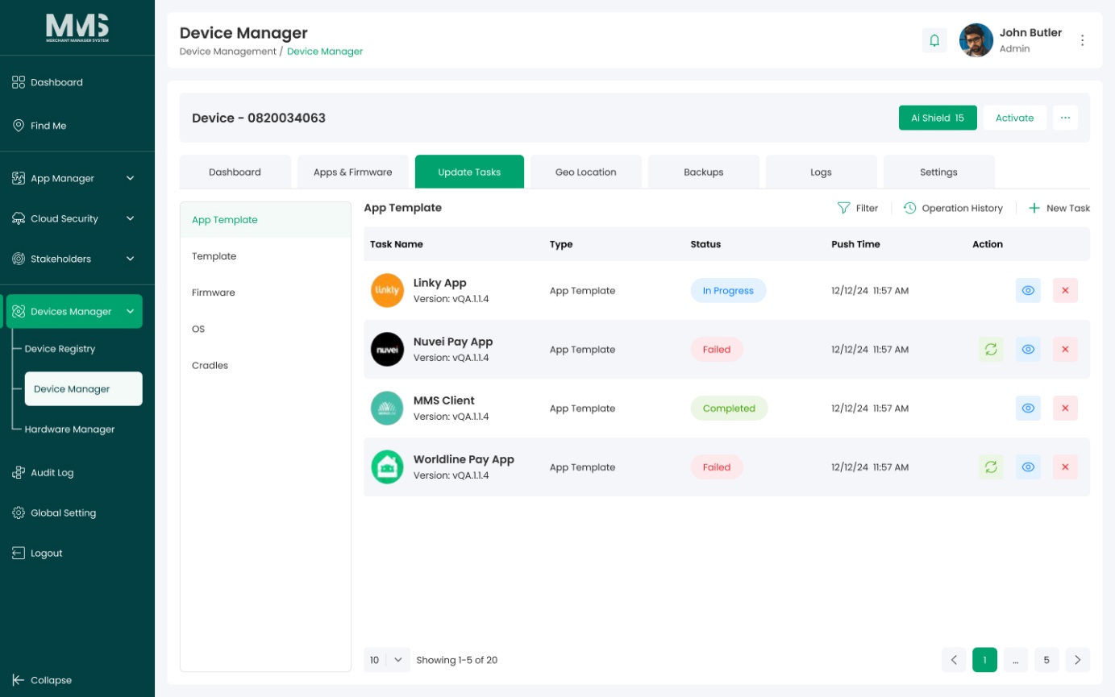The height and width of the screenshot is (697, 1115).
Task: Go to page 5
Action: click(1046, 660)
